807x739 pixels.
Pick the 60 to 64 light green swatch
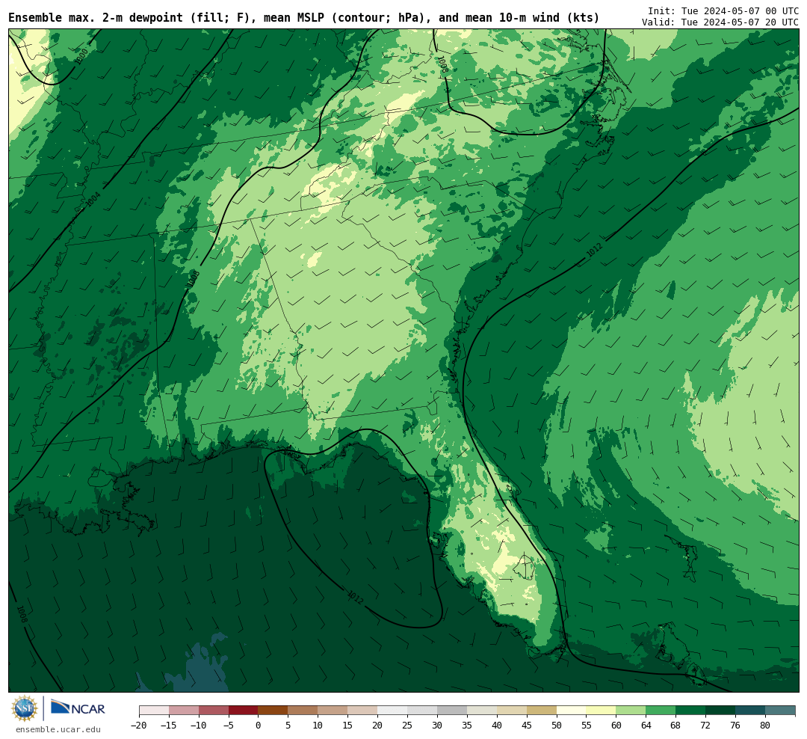click(x=631, y=711)
